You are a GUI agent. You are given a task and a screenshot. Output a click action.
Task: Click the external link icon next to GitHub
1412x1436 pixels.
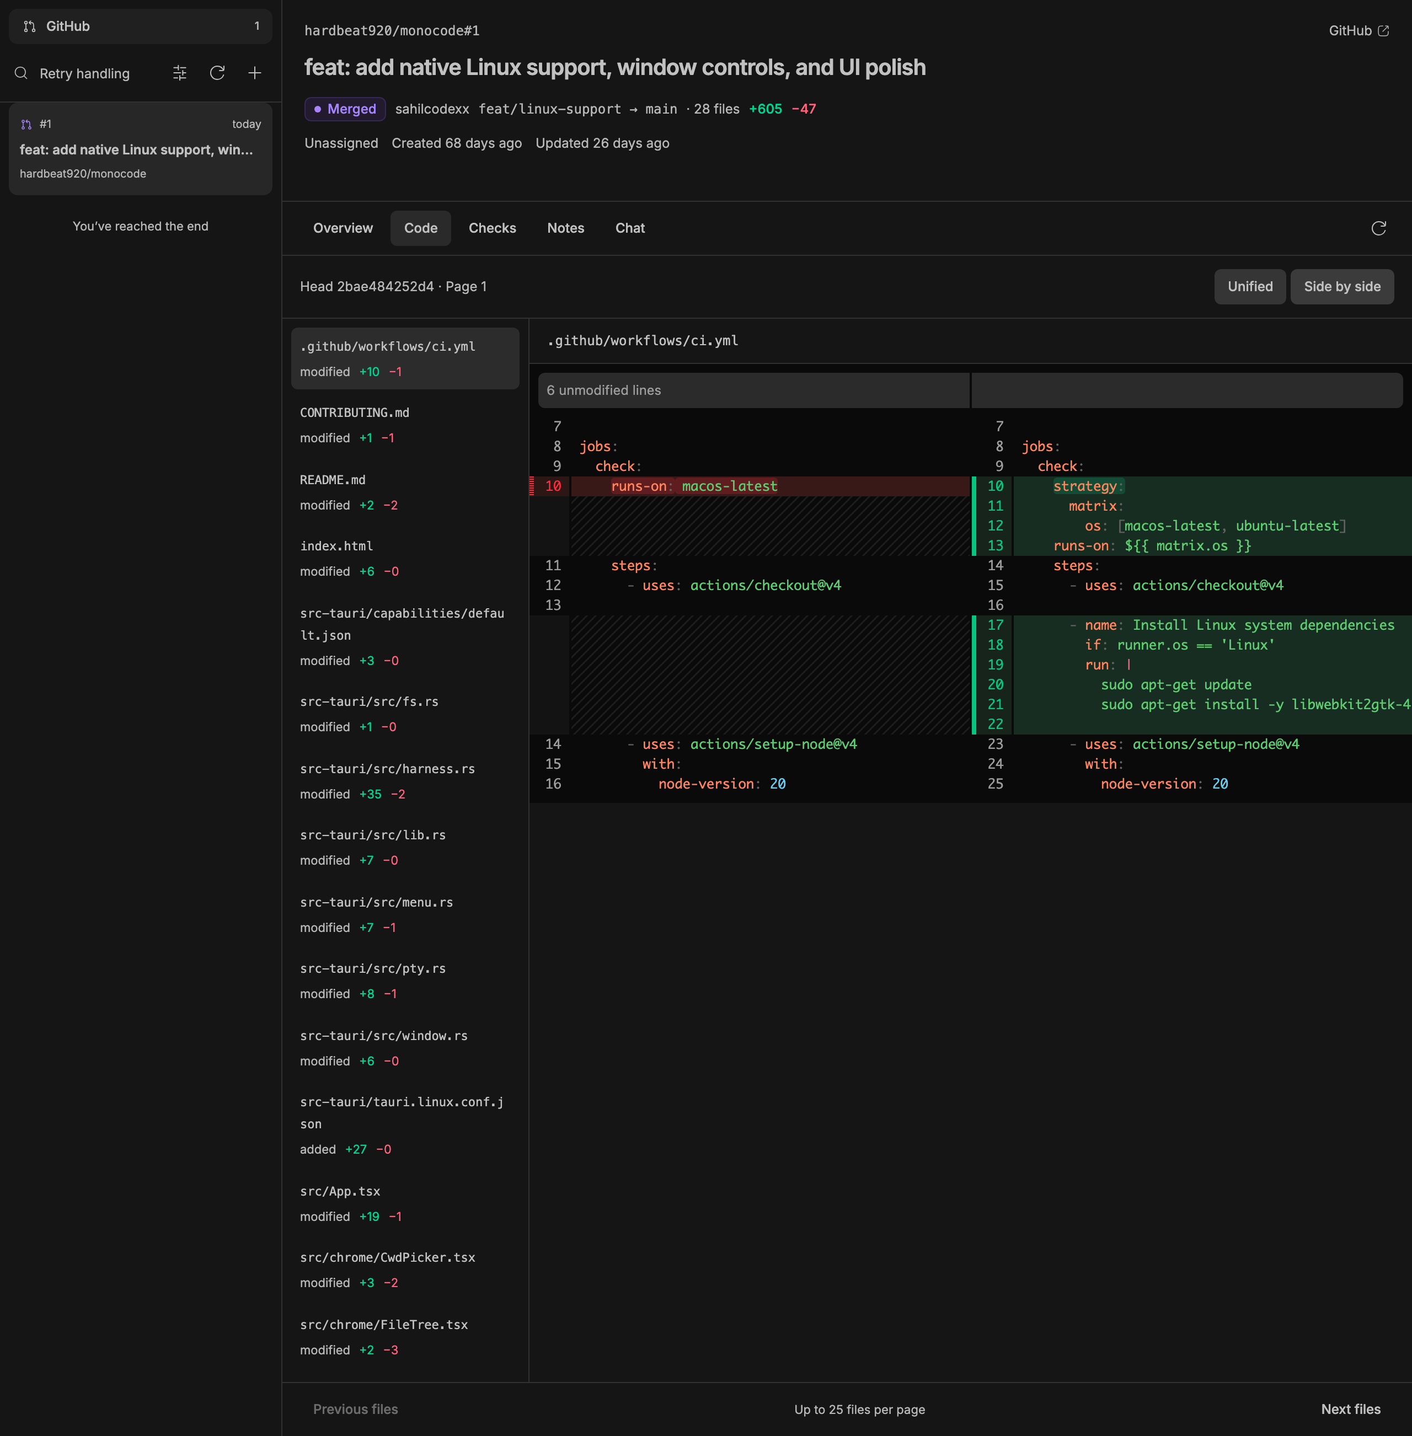tap(1383, 31)
